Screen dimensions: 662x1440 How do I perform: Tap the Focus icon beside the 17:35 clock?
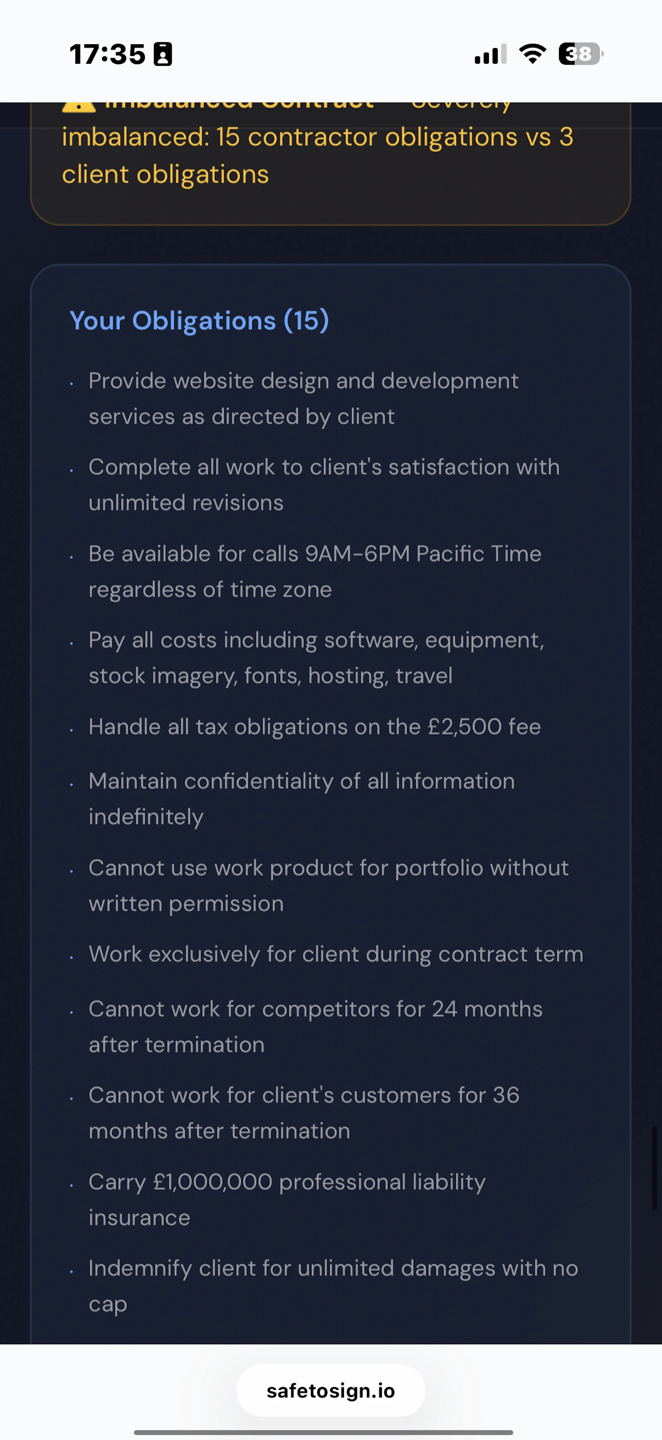161,53
